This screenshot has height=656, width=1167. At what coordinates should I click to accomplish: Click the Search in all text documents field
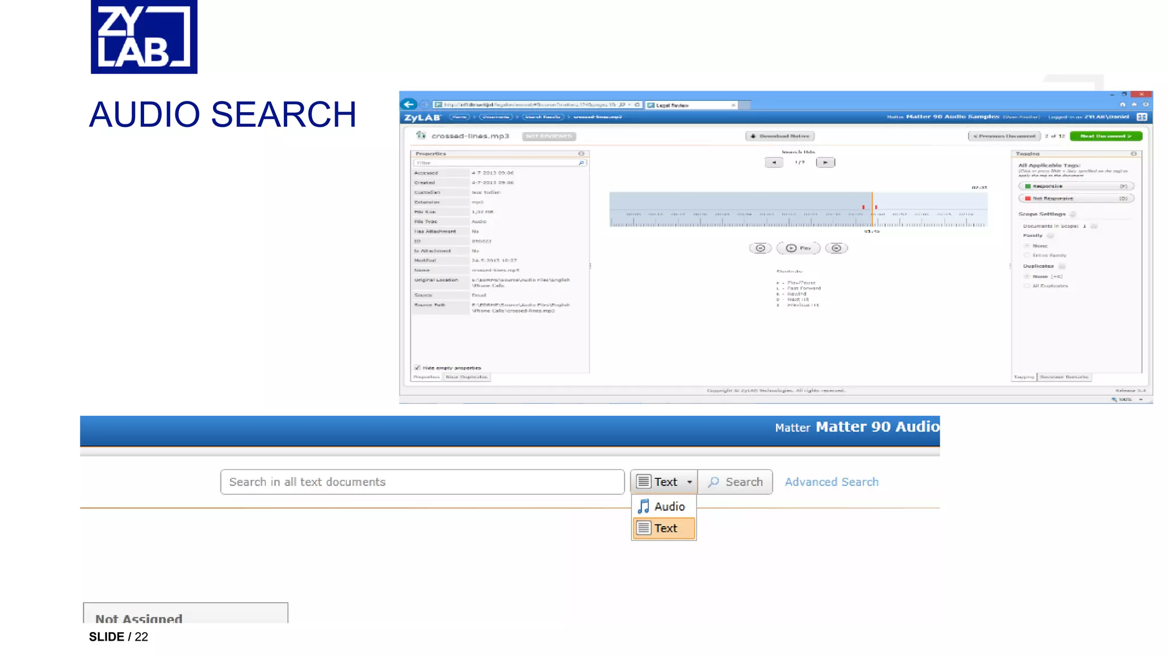(x=422, y=482)
